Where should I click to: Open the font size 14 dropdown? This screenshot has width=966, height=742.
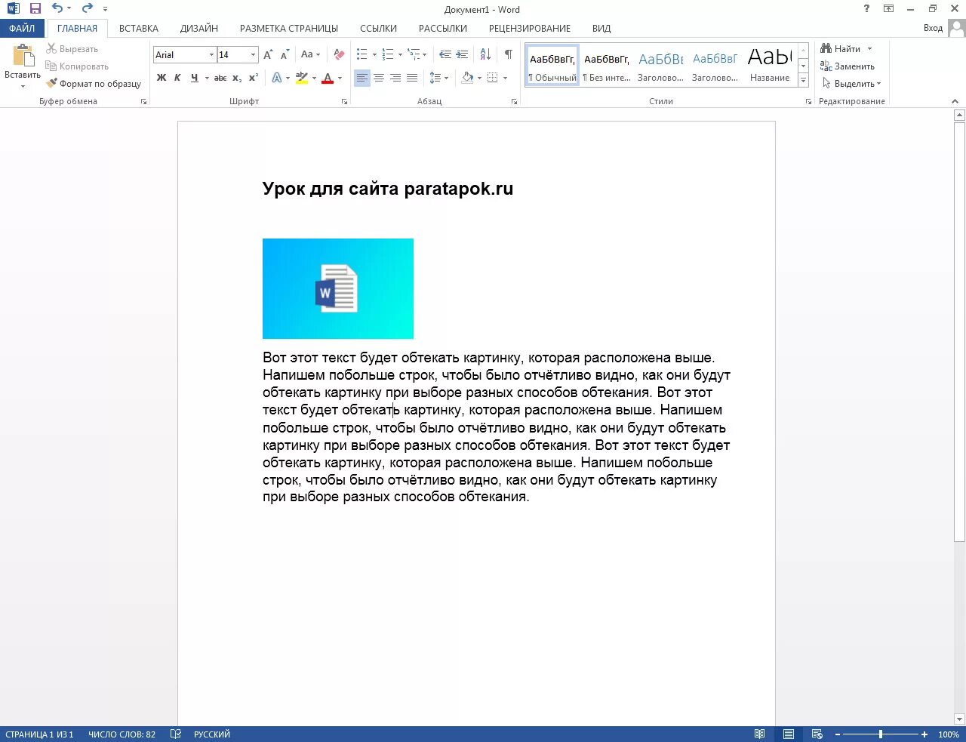253,55
